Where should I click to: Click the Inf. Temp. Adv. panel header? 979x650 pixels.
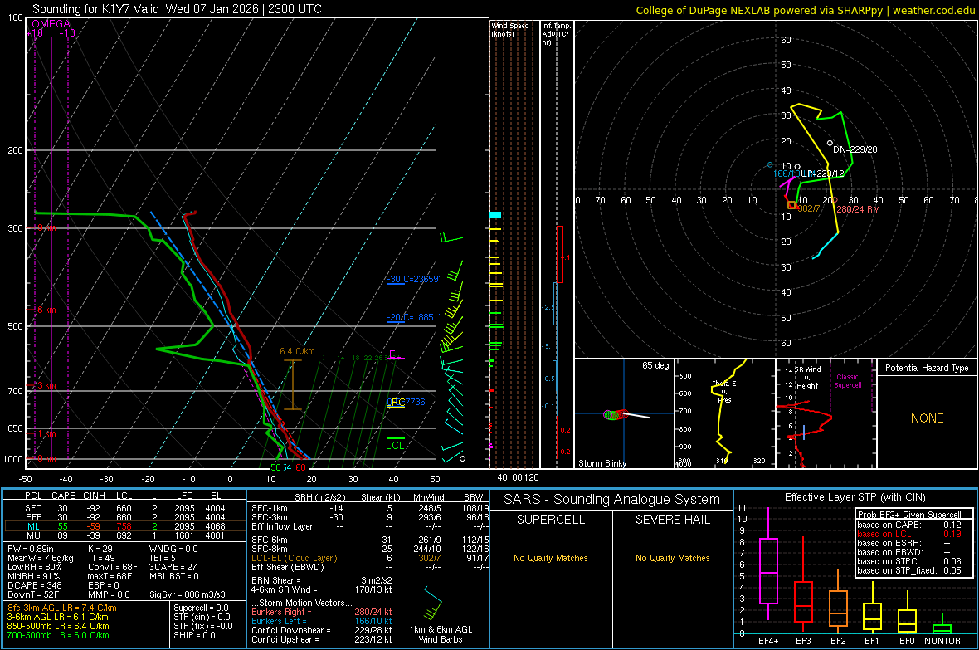(556, 34)
